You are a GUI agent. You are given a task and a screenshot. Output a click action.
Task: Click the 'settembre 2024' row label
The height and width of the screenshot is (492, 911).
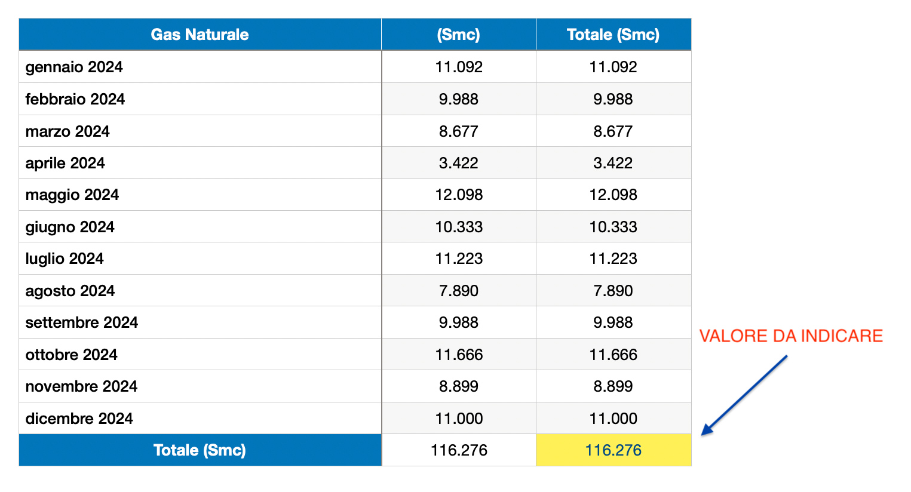pyautogui.click(x=82, y=322)
